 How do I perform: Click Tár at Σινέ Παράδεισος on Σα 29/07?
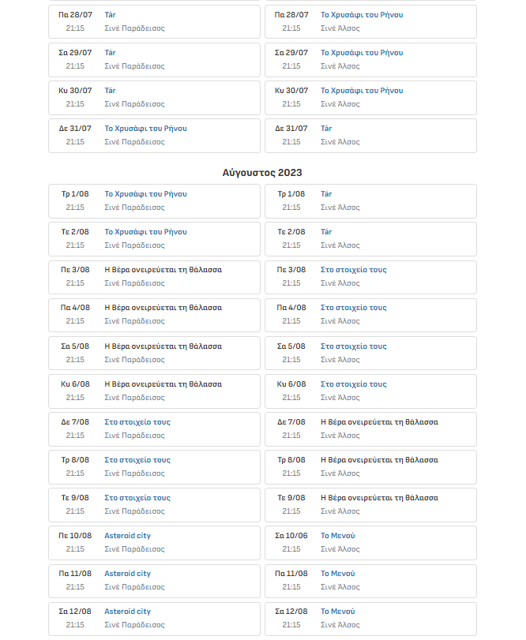tap(110, 53)
